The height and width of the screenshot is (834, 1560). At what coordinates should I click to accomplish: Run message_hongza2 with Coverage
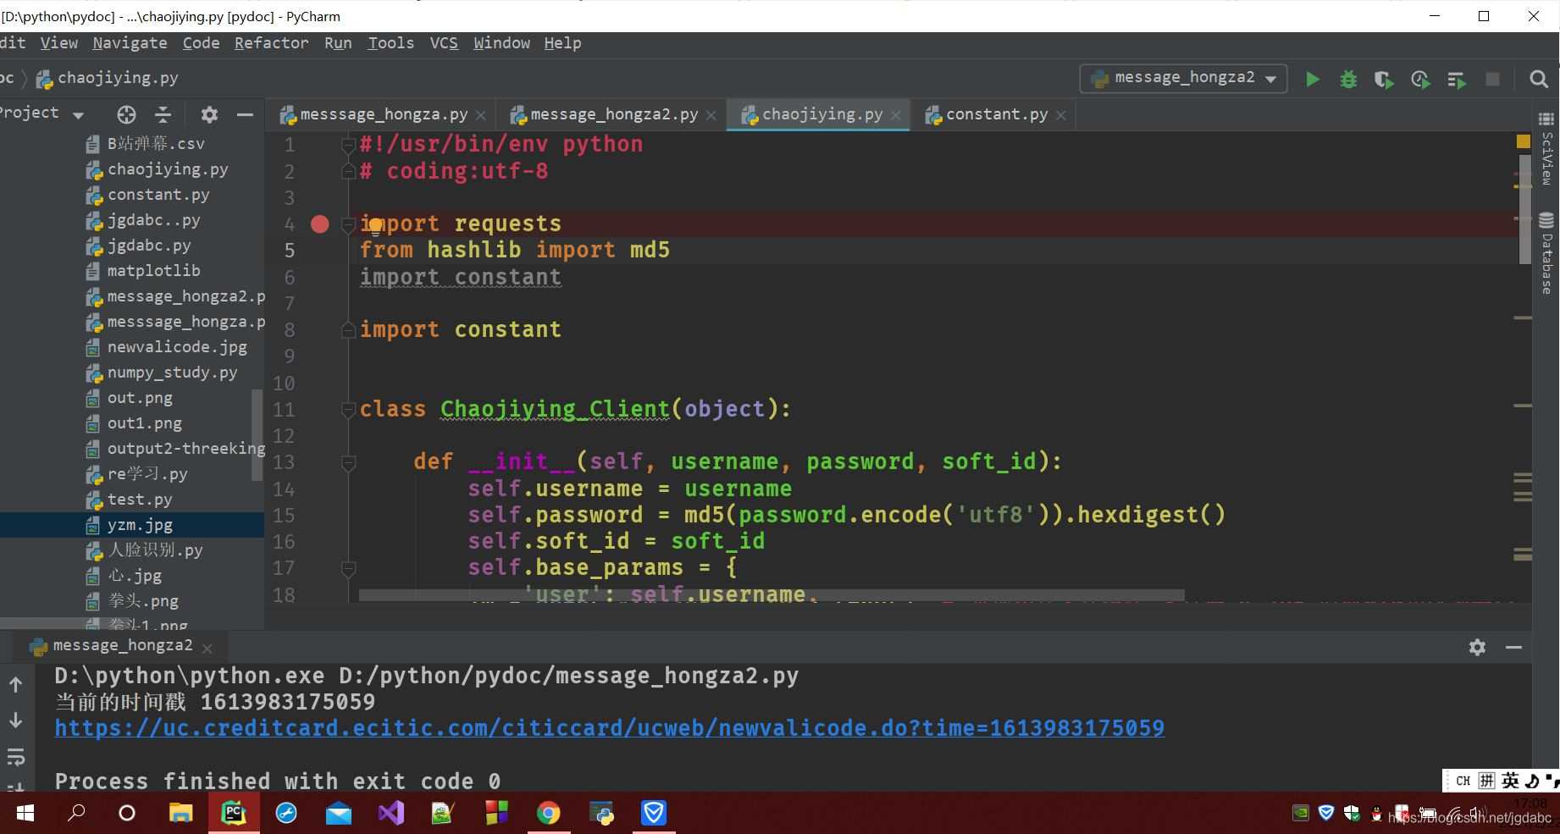(x=1383, y=78)
